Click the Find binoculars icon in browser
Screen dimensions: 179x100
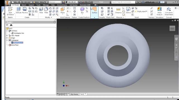(x=11, y=25)
